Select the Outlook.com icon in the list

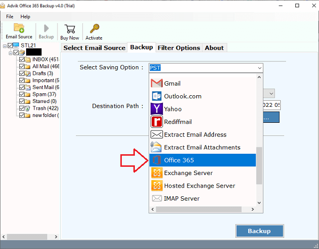pyautogui.click(x=157, y=96)
